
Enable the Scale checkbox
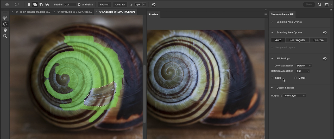272,78
